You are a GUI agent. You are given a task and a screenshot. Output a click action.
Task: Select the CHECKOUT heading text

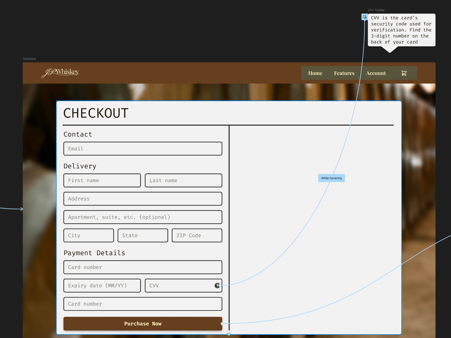(x=96, y=113)
